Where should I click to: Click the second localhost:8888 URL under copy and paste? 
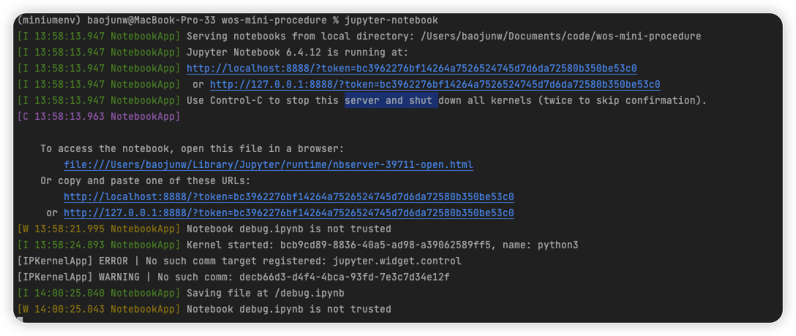click(x=289, y=196)
